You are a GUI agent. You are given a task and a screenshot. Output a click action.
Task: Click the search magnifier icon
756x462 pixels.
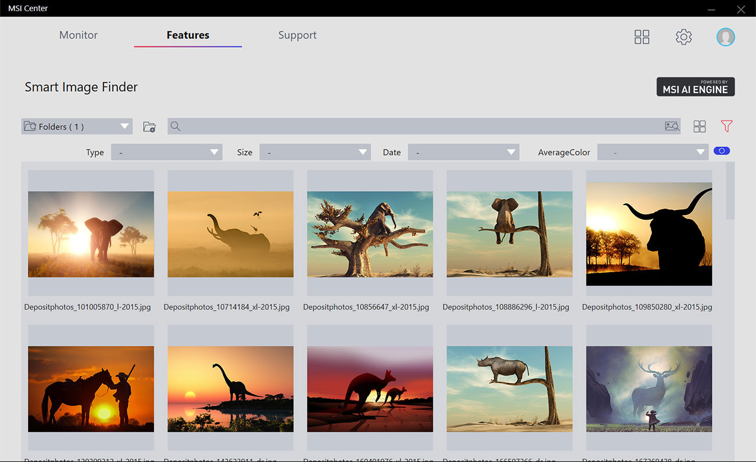click(176, 126)
